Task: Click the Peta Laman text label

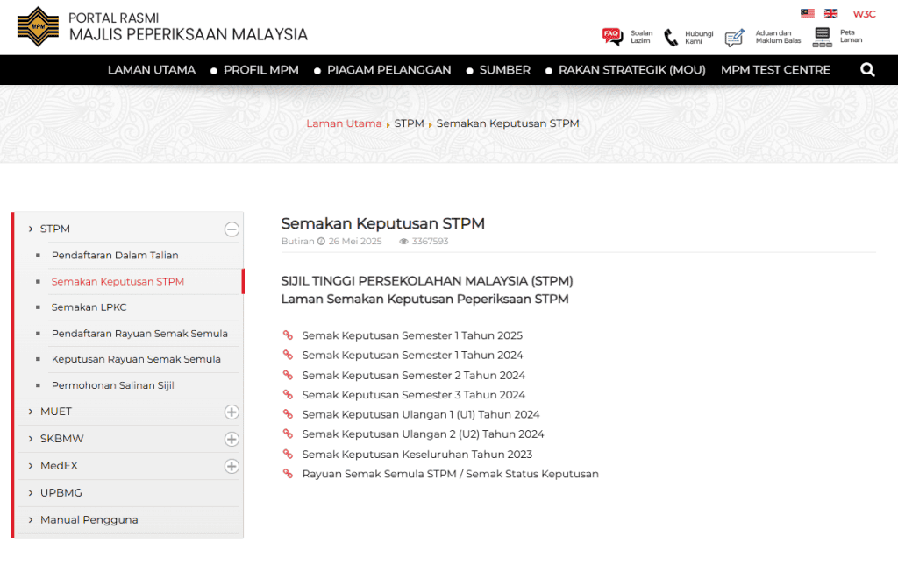Action: (x=851, y=36)
